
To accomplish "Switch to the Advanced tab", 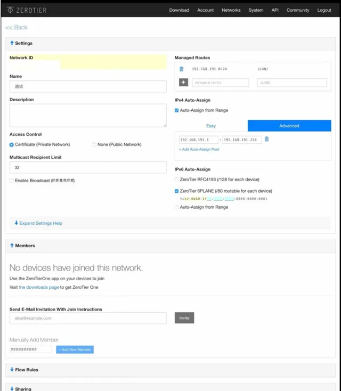I will (x=289, y=126).
